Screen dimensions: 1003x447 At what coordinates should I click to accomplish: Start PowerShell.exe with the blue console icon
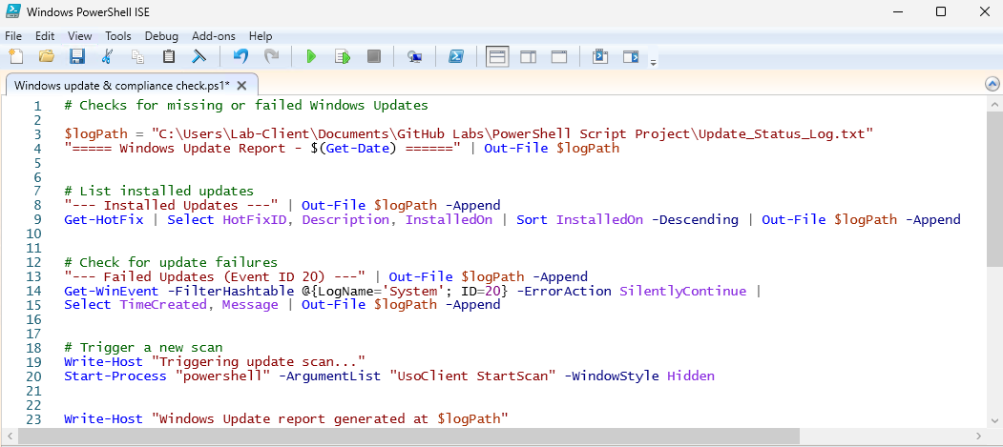(x=455, y=56)
